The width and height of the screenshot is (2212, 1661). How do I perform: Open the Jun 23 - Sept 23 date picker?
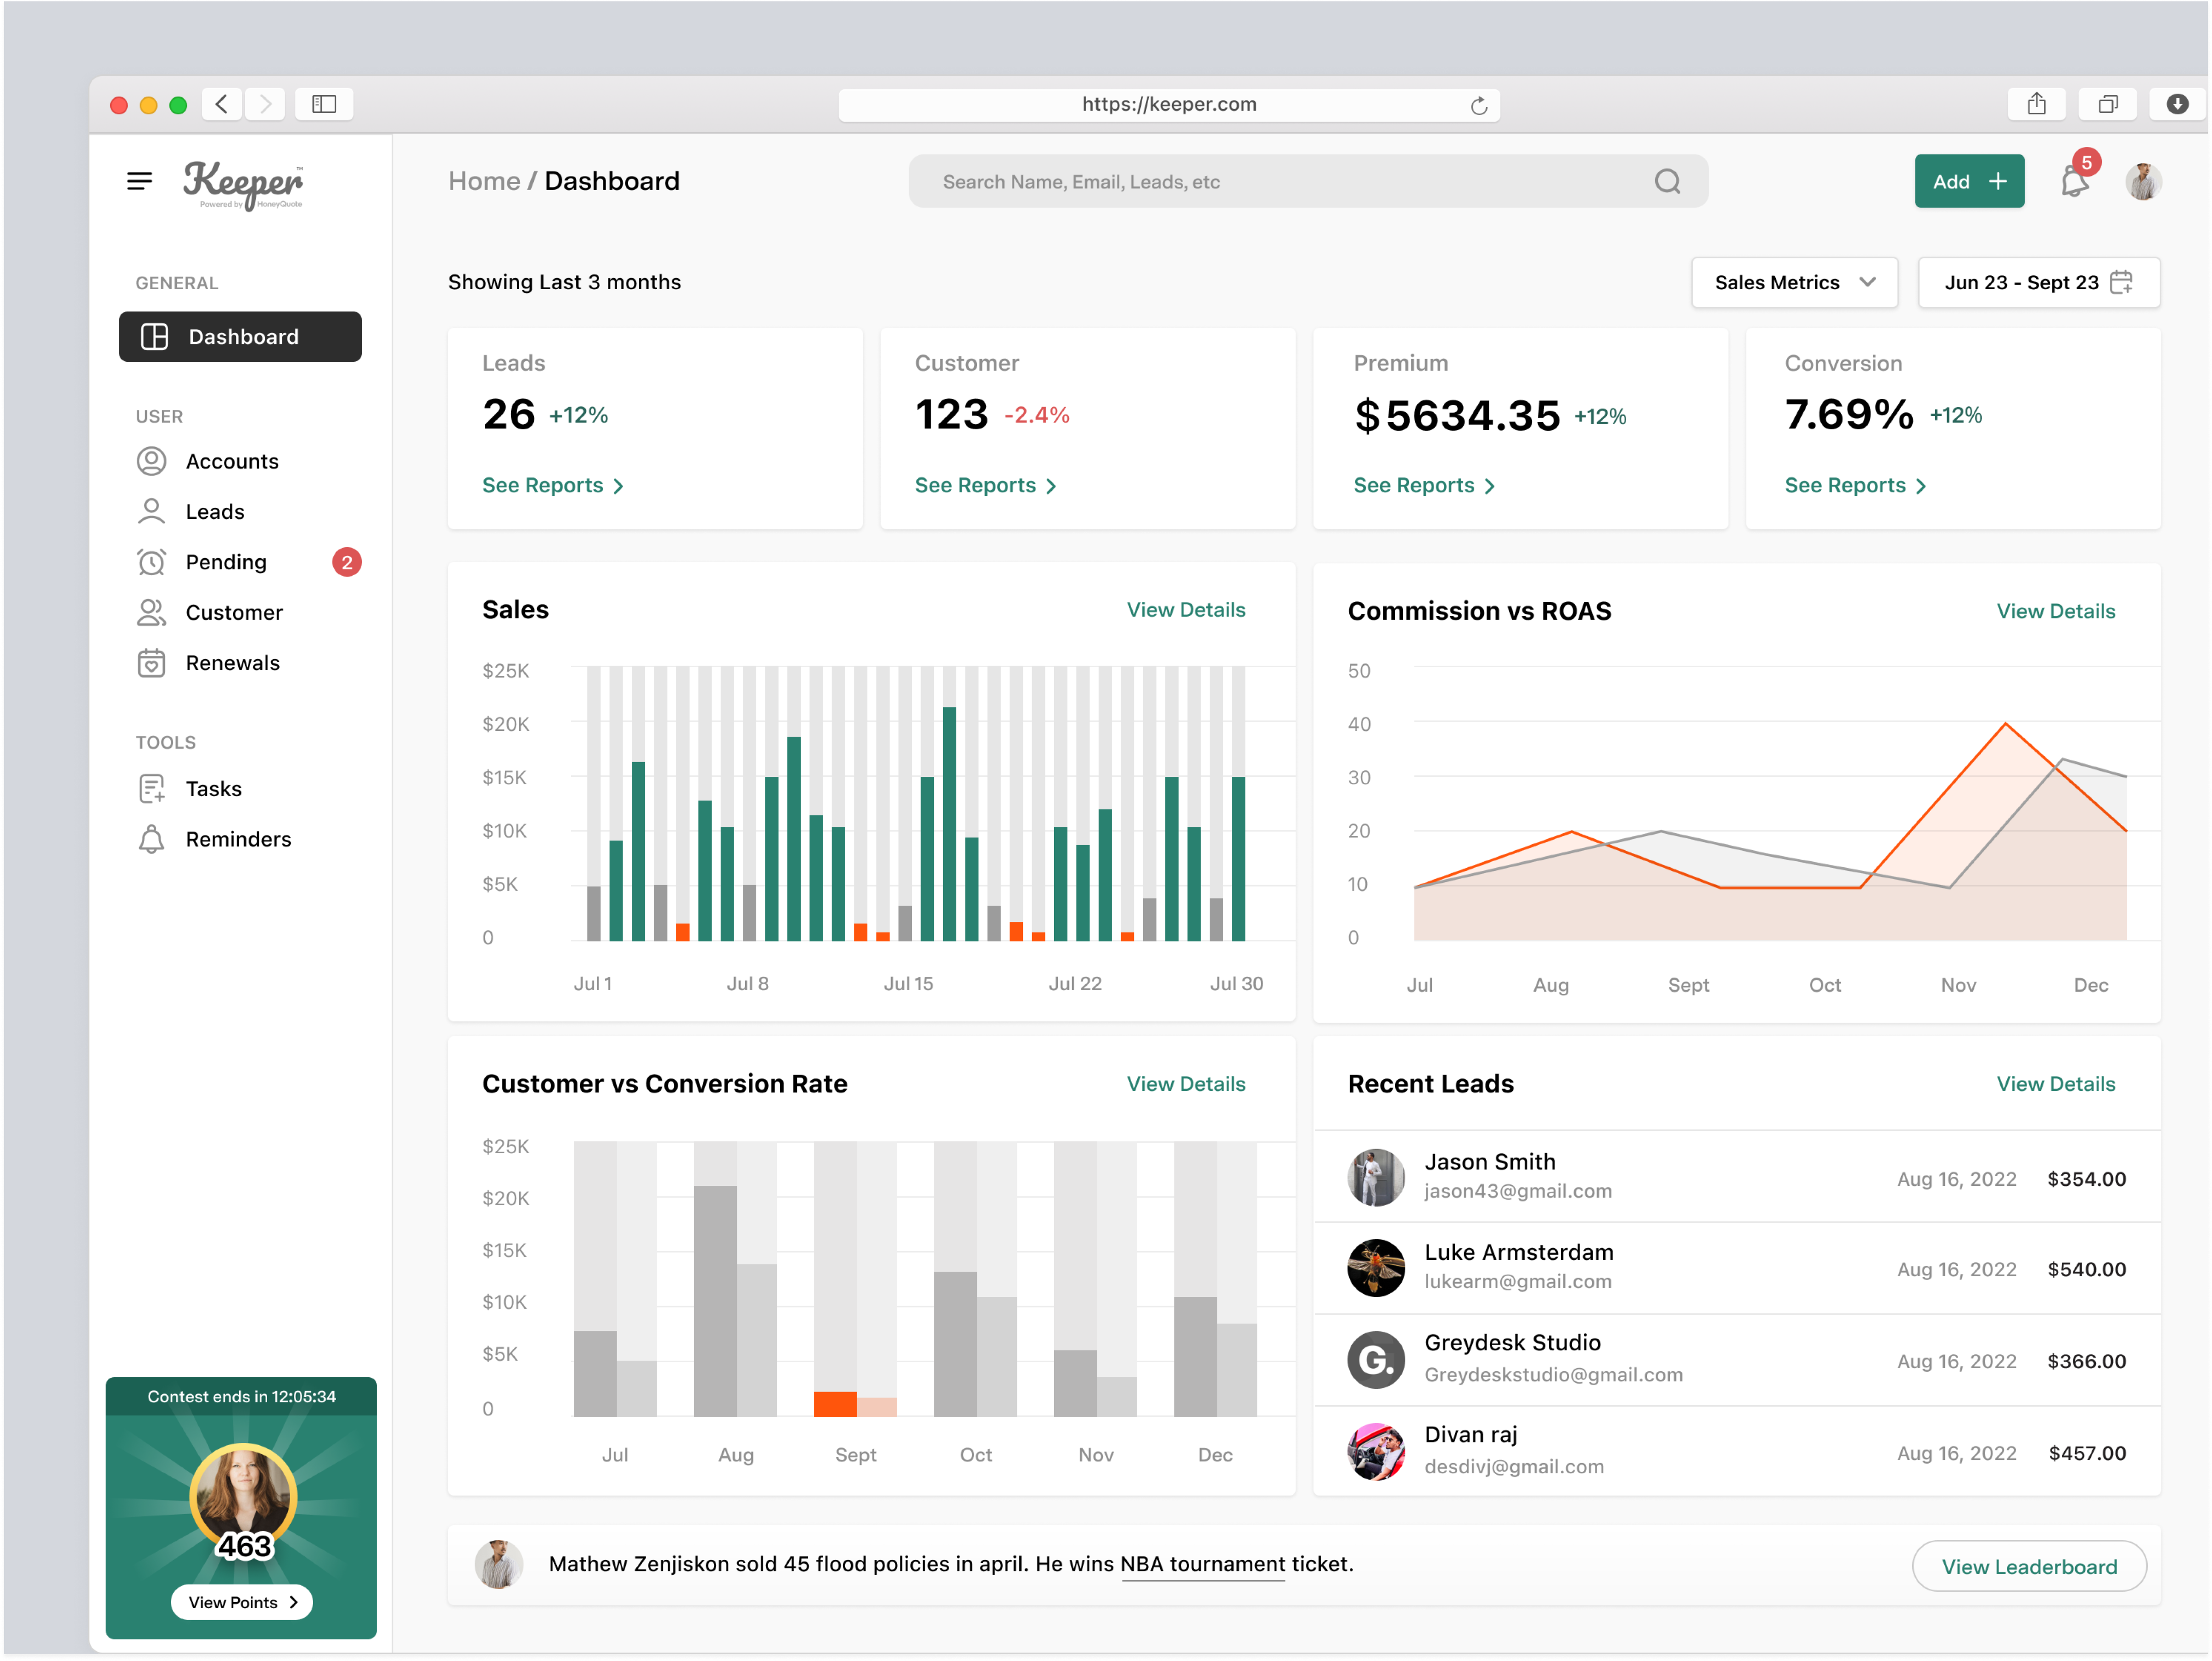2038,282
